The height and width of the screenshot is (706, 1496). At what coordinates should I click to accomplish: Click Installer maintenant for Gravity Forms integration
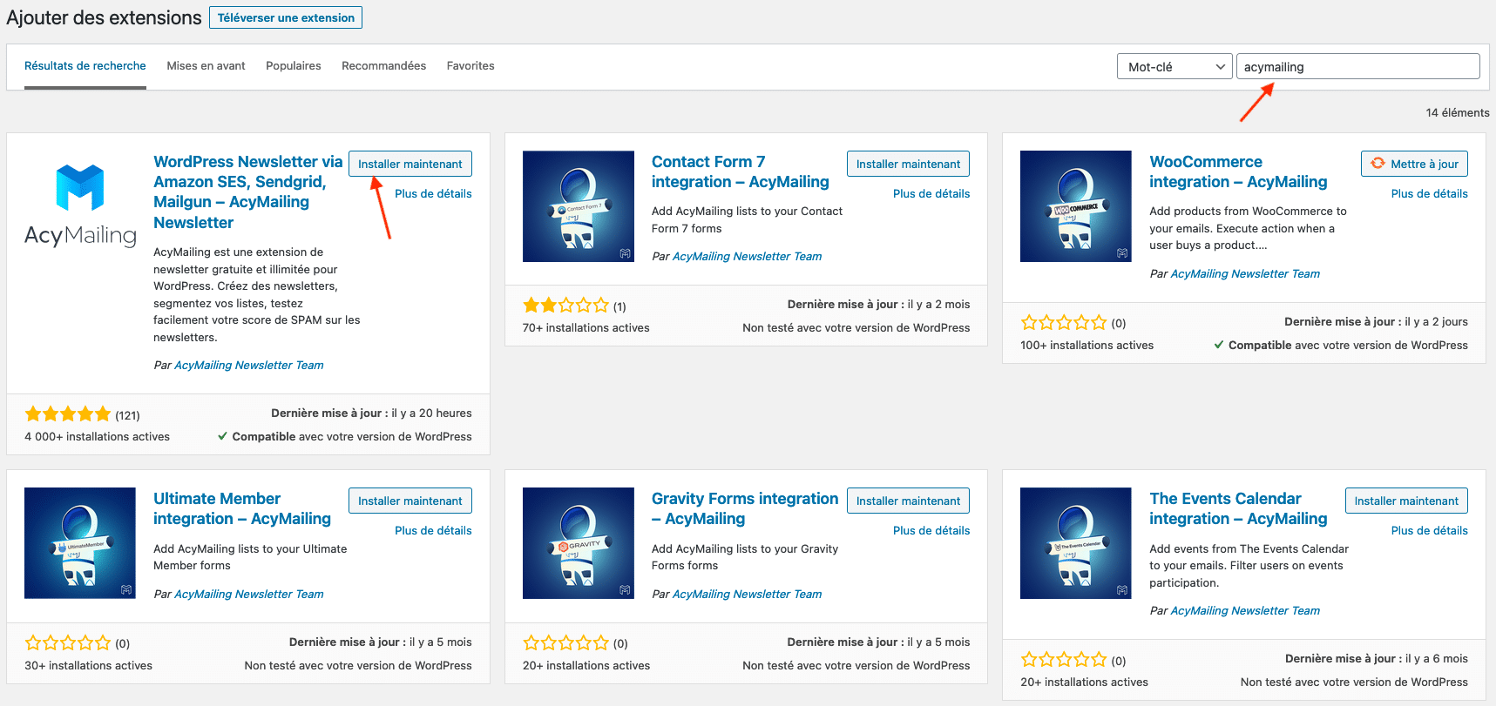(x=907, y=501)
